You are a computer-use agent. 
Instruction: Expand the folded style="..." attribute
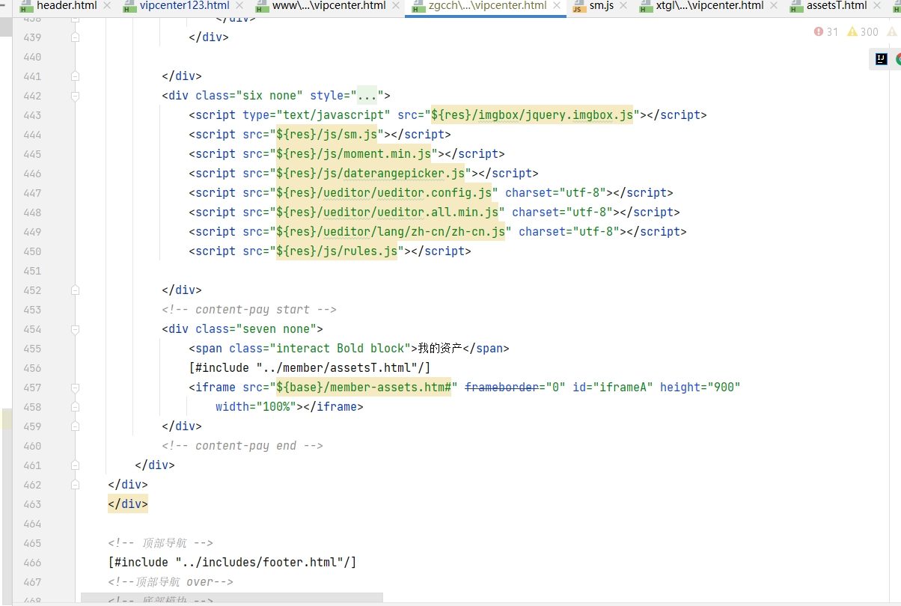pyautogui.click(x=367, y=96)
